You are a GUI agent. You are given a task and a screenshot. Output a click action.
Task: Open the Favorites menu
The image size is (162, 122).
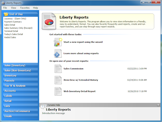tap(25, 8)
